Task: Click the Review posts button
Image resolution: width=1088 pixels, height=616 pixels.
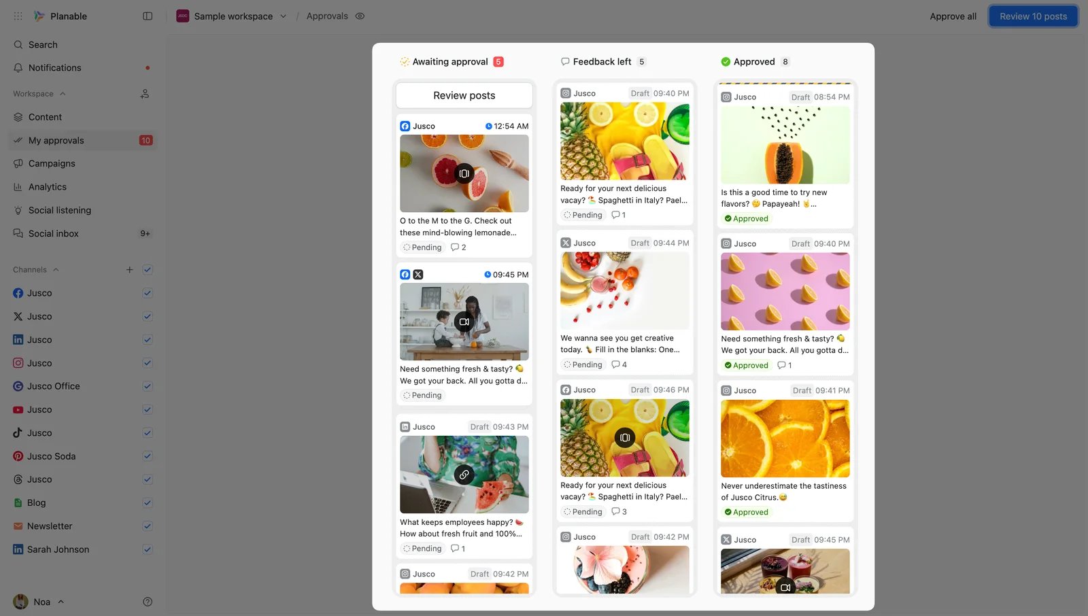Action: [x=464, y=96]
